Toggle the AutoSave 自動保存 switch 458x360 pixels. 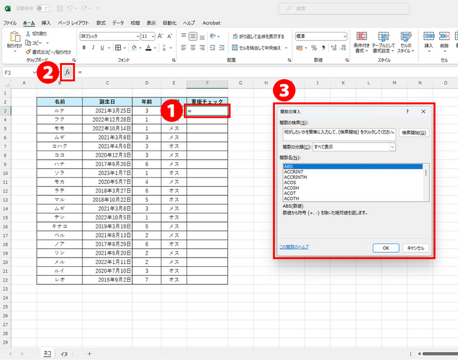click(44, 9)
